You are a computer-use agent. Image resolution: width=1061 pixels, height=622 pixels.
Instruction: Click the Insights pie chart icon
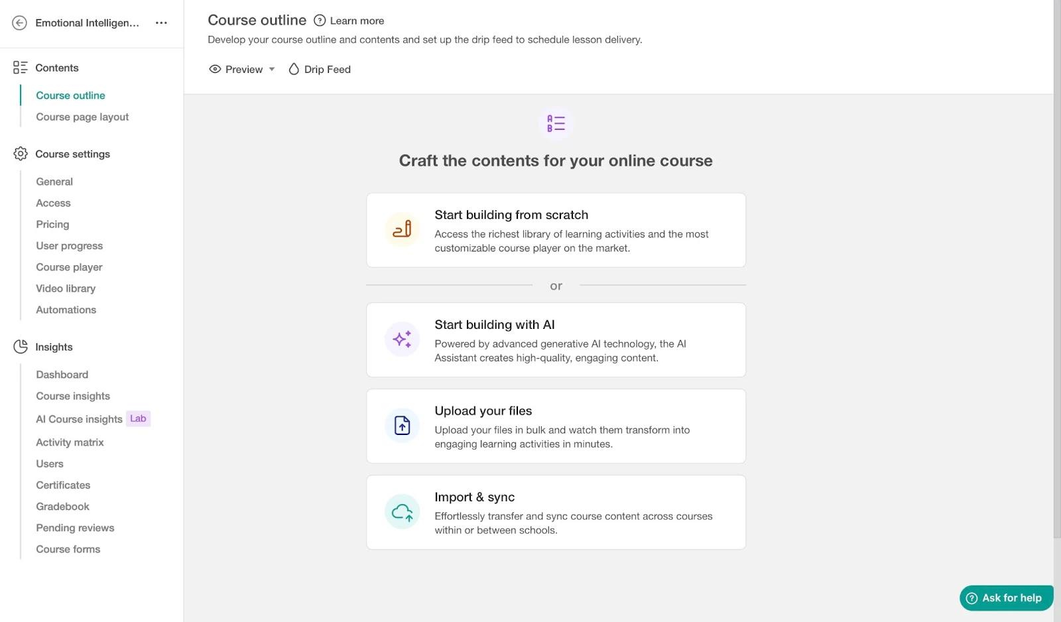pyautogui.click(x=21, y=347)
